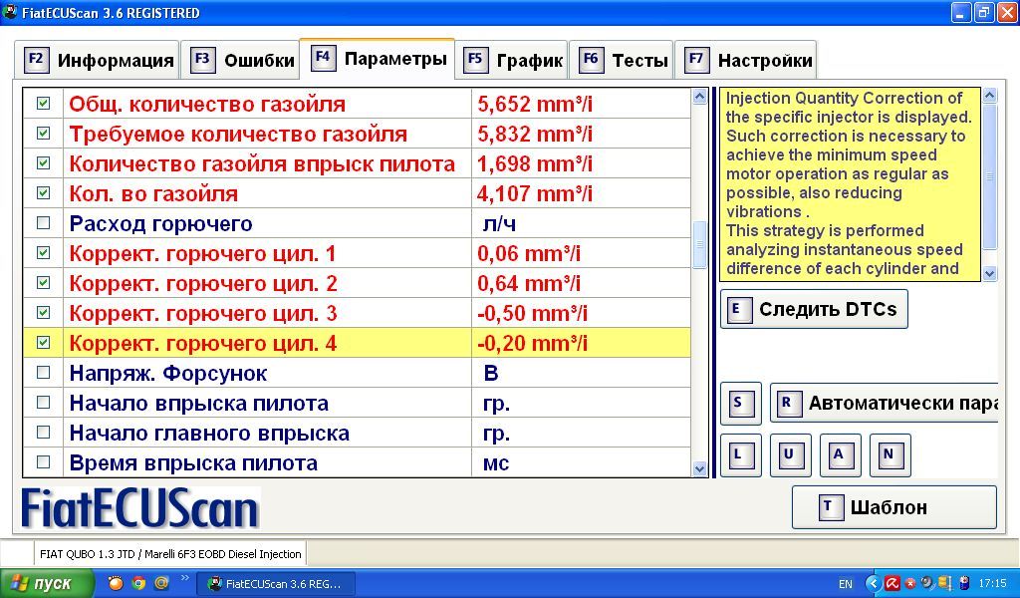Click the Следить DTCs button

point(814,309)
